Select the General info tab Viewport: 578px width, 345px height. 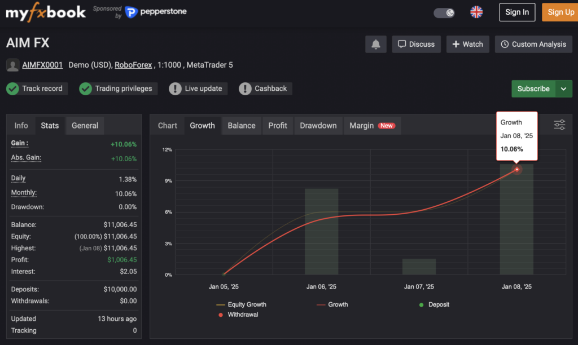(x=85, y=126)
